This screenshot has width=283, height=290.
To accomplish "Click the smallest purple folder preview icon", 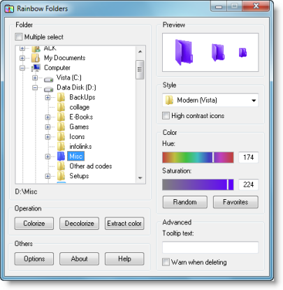I will click(x=242, y=52).
